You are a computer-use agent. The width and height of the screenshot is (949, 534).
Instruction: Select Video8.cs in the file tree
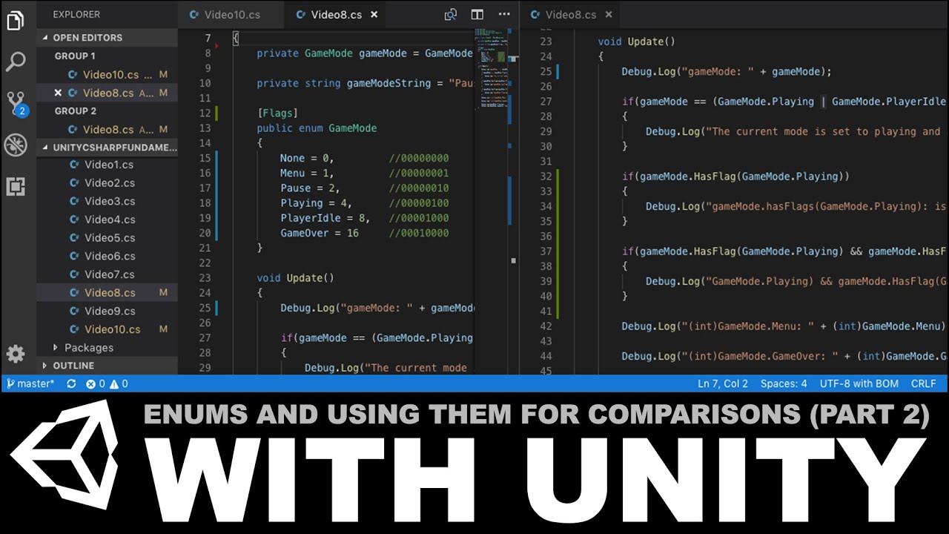(109, 292)
